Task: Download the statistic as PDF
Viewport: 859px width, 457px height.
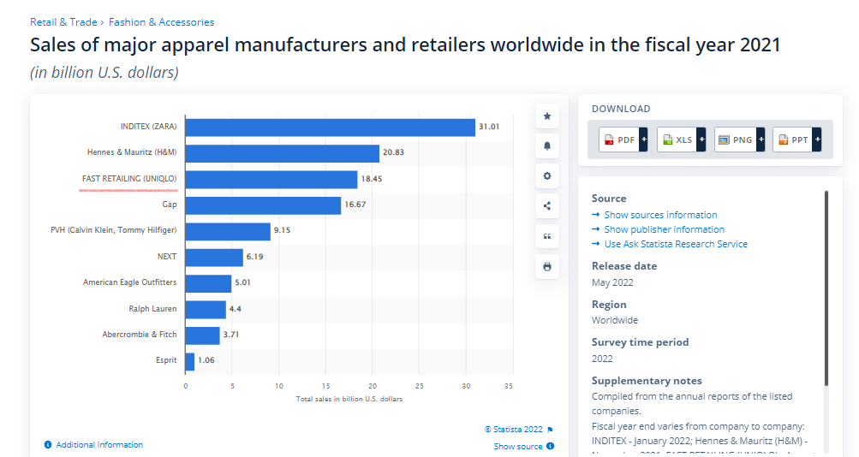Action: click(623, 139)
